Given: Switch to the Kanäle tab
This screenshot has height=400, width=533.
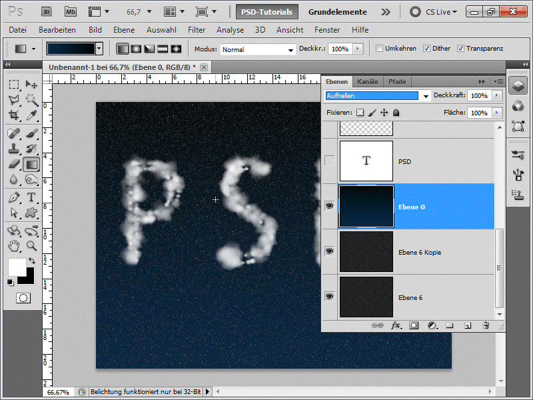Looking at the screenshot, I should 368,81.
